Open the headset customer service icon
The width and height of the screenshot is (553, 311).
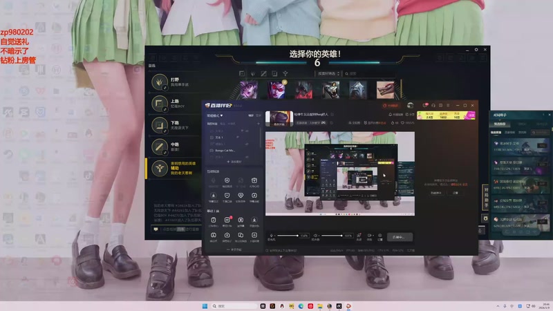pyautogui.click(x=433, y=106)
